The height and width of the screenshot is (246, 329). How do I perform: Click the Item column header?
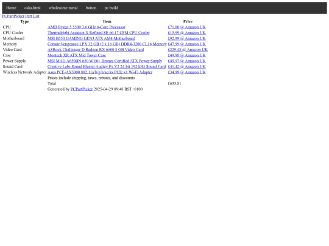(x=107, y=21)
